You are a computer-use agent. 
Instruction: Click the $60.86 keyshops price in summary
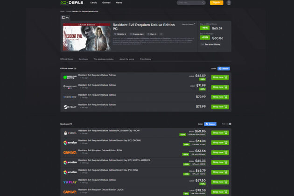217,38
